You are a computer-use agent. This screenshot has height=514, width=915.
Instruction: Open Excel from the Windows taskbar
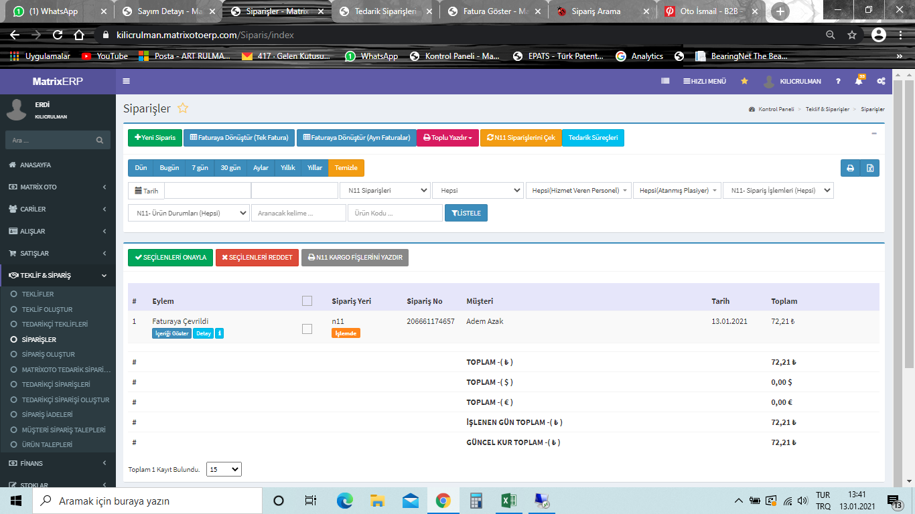point(508,501)
